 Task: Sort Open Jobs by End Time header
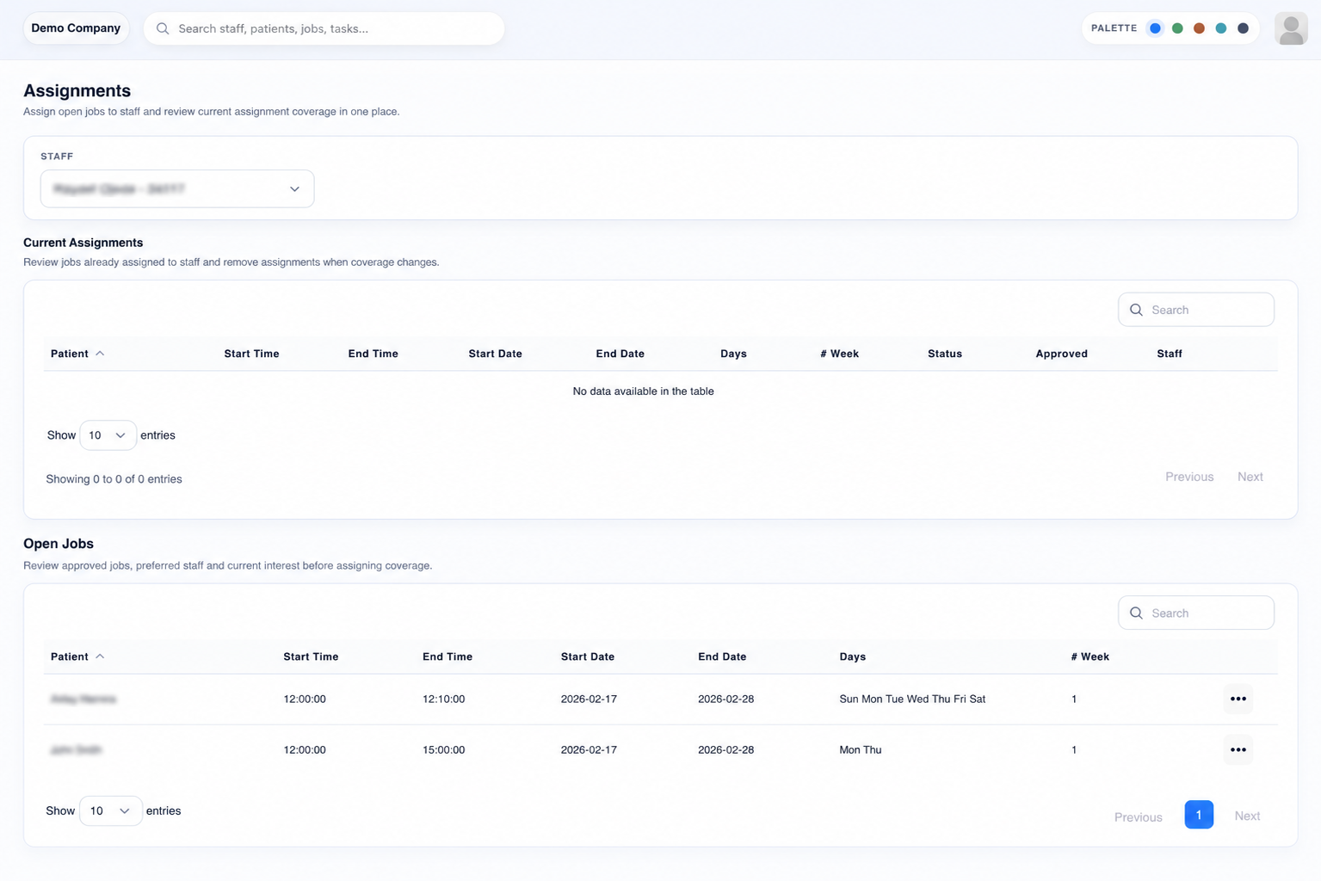point(448,656)
